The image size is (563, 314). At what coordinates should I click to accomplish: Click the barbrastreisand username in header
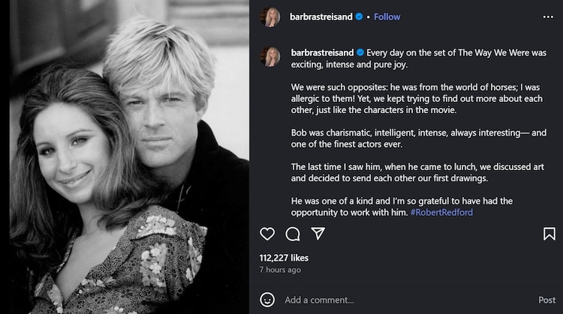click(x=321, y=16)
